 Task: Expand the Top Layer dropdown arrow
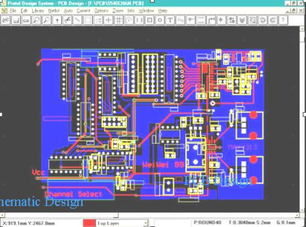[146, 223]
